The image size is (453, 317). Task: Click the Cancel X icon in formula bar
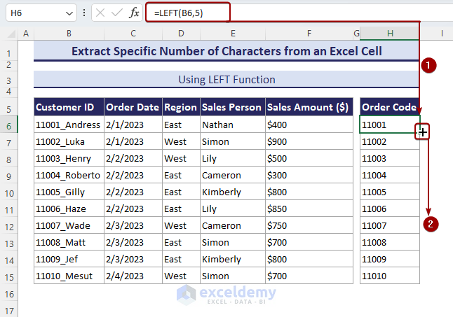(100, 13)
